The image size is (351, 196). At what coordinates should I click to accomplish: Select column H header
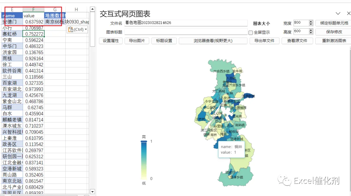pos(76,10)
